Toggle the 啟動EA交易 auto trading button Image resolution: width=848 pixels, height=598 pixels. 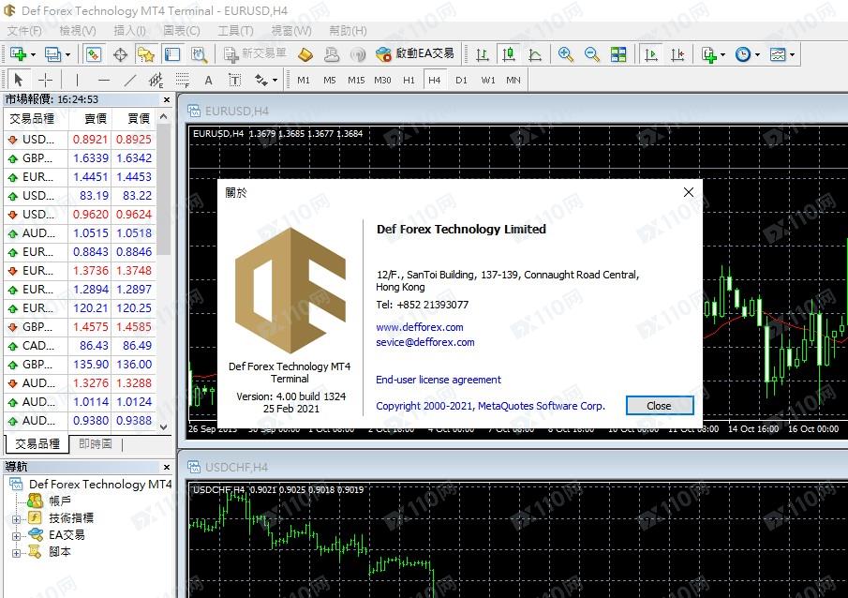click(x=415, y=53)
